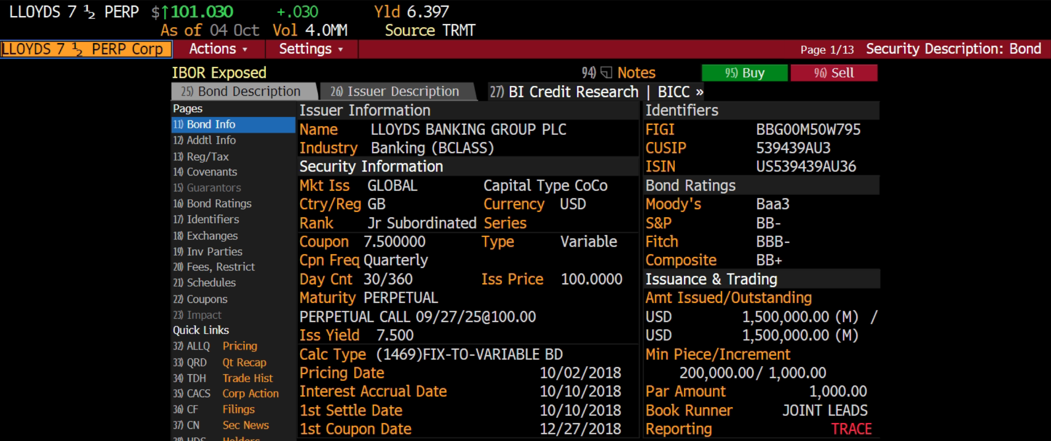Click the Cpn Freq value Quarterly

point(396,260)
